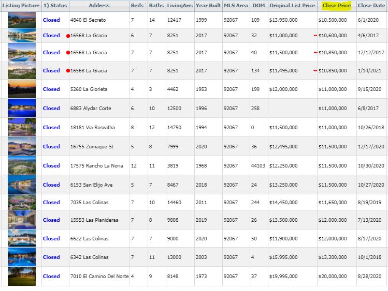Open Closed status link for 4840 El Secreto
This screenshot has height=291, width=388.
(51, 20)
